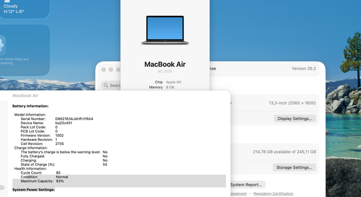Select the 13,3-inch (2560 × 1600) display text
Image resolution: width=361 pixels, height=197 pixels.
(x=292, y=103)
